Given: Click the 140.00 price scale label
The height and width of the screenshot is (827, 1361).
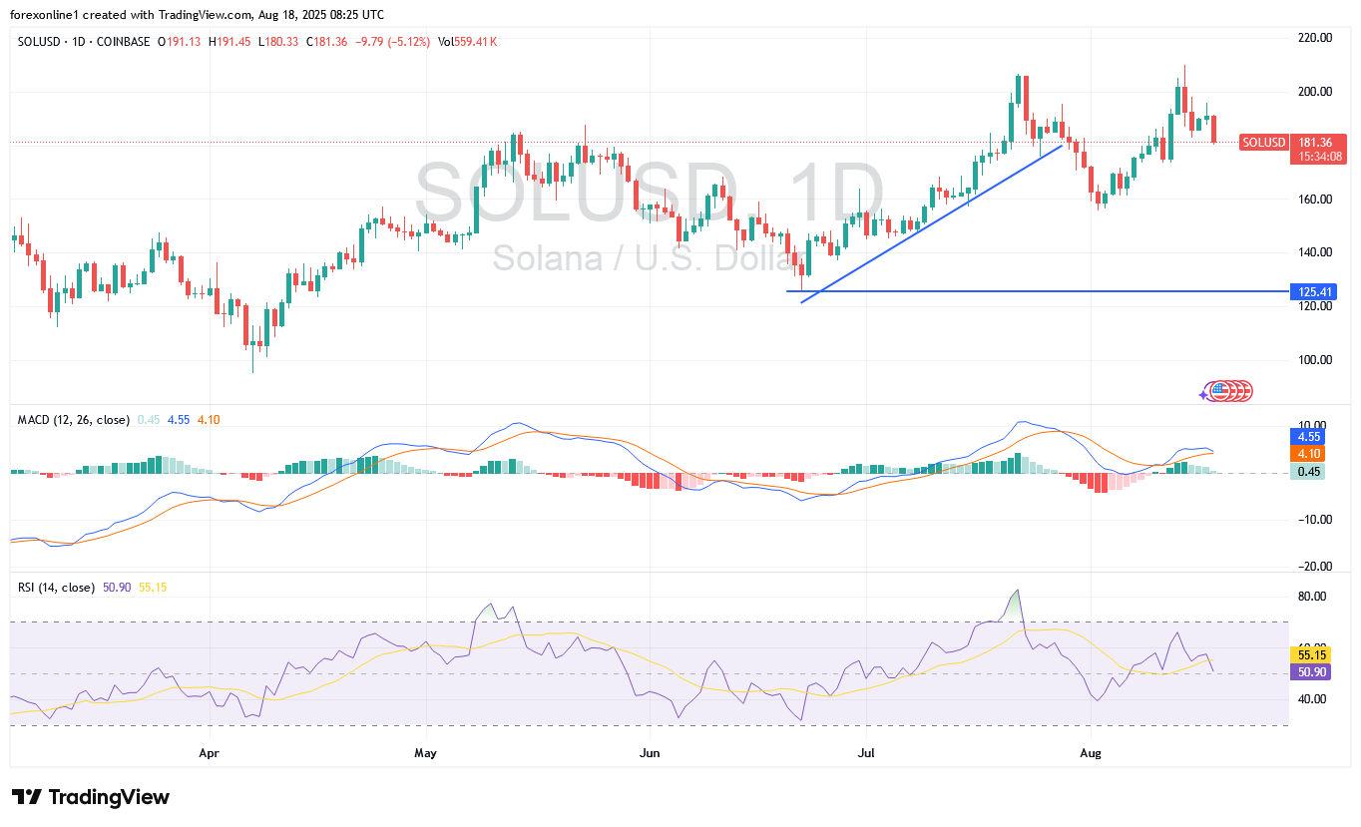Looking at the screenshot, I should (1314, 252).
